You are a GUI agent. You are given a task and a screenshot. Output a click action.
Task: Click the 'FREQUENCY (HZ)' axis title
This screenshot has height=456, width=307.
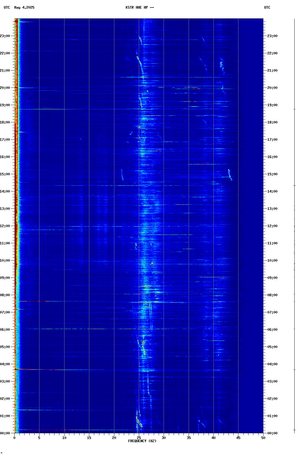142,441
